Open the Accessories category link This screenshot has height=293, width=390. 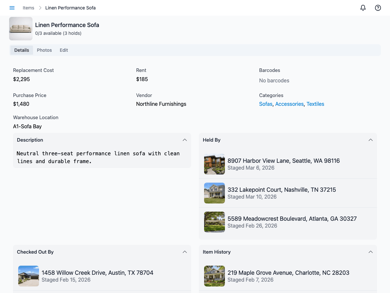[x=289, y=104]
